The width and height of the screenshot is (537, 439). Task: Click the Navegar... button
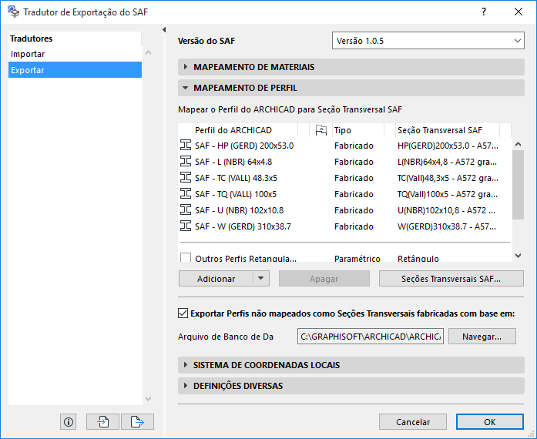click(x=482, y=337)
